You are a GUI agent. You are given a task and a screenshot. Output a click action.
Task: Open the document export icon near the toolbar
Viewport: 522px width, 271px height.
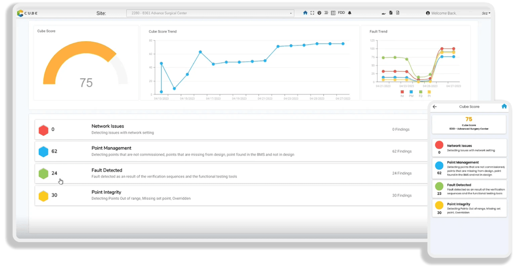coord(397,13)
